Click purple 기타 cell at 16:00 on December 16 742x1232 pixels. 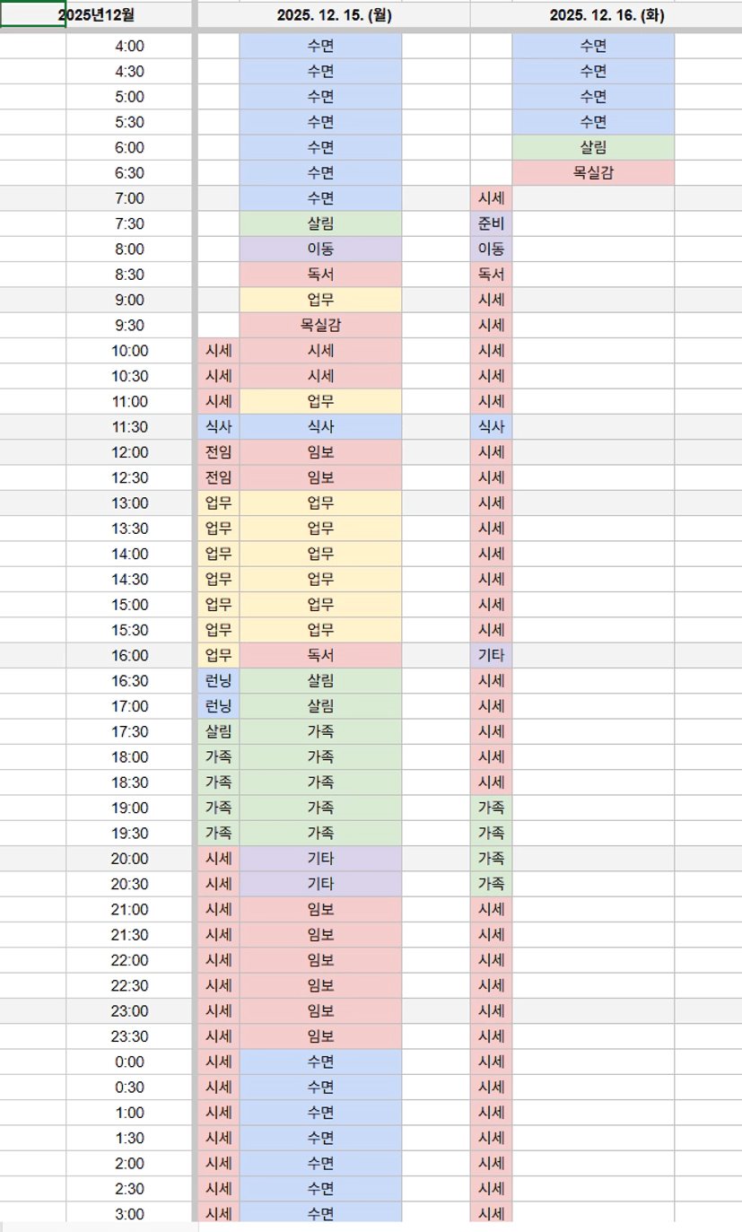click(491, 656)
